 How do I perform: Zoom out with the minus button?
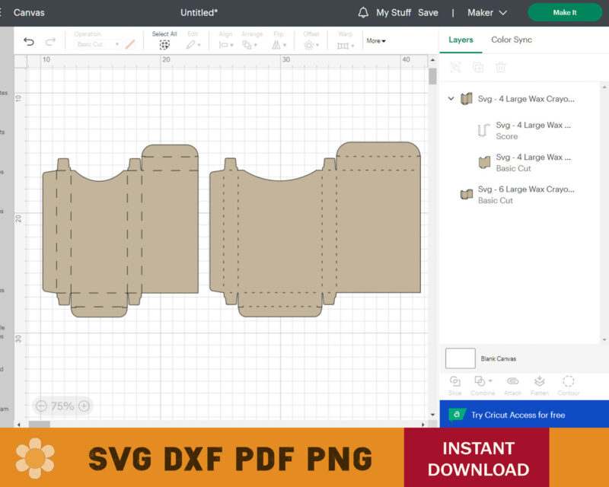[41, 406]
